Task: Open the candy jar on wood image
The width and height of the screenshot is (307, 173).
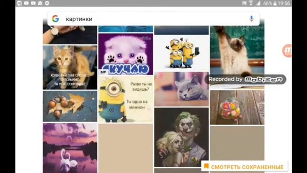Action: point(237,108)
